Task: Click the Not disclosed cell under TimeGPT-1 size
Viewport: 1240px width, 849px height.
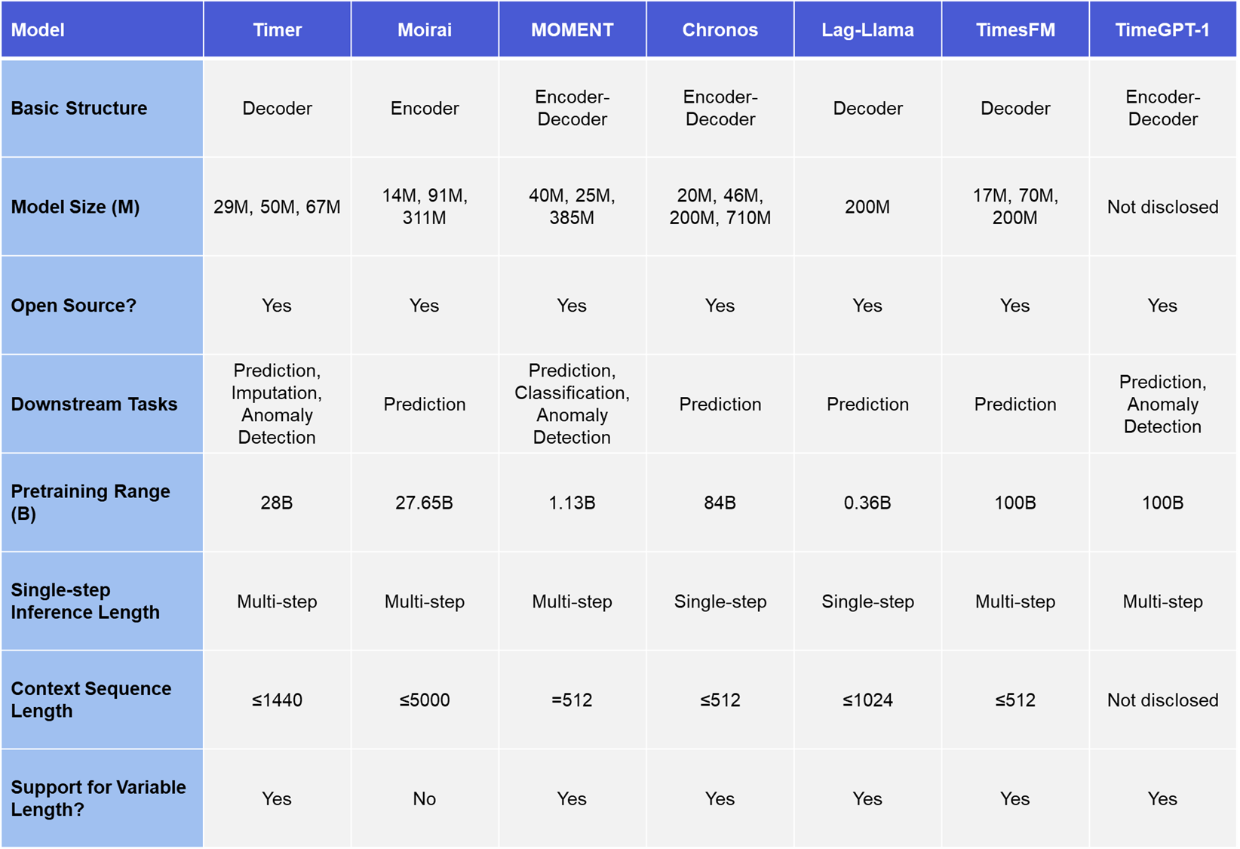Action: pyautogui.click(x=1162, y=206)
